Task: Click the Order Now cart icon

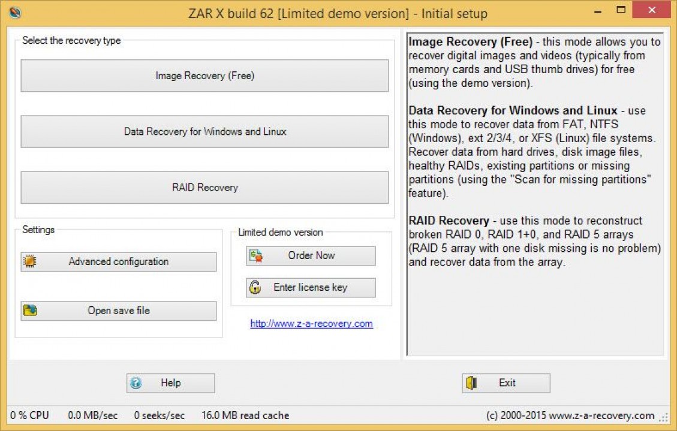Action: click(x=255, y=256)
